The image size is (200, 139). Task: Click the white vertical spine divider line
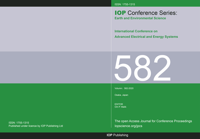tap(111, 63)
